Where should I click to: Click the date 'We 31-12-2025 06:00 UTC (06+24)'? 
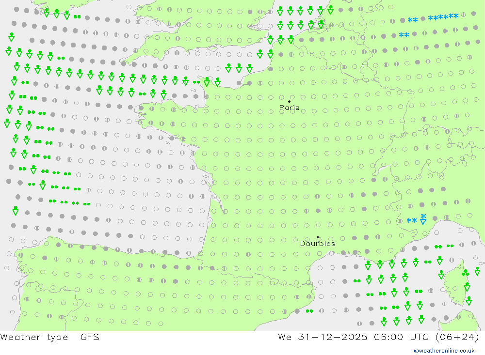coord(379,337)
